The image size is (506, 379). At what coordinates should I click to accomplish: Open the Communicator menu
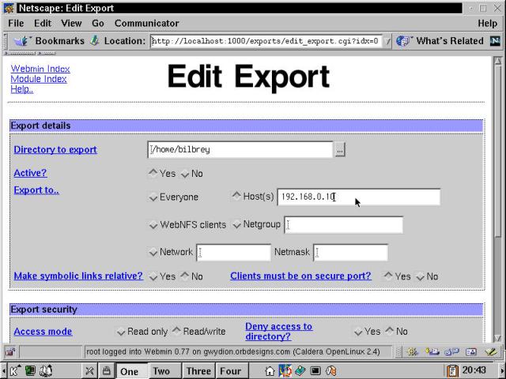click(x=146, y=24)
